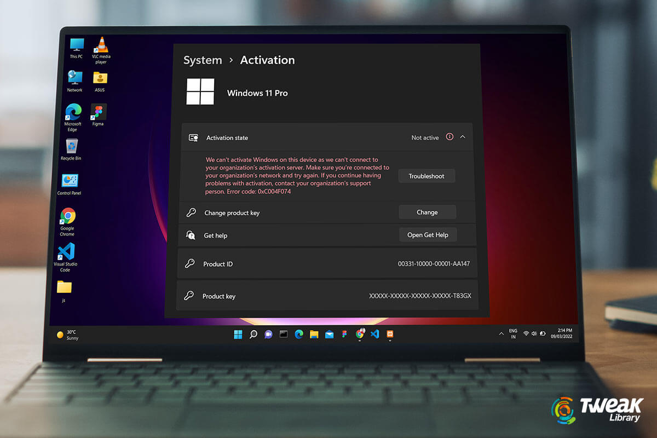Click the Open Get Help button
This screenshot has width=657, height=438.
(428, 234)
